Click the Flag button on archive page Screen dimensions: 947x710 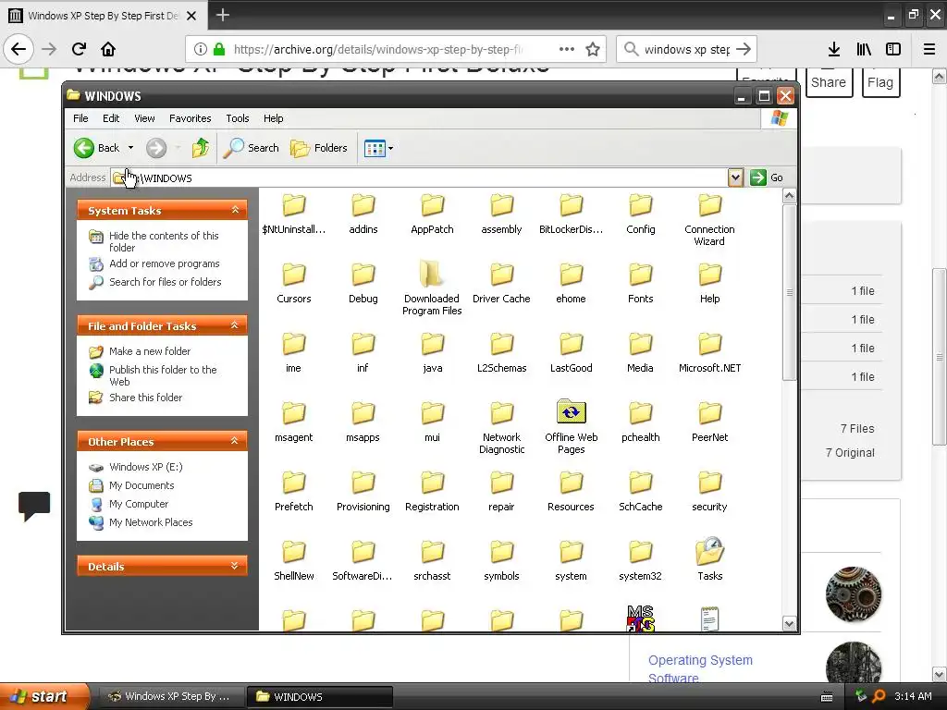(880, 82)
